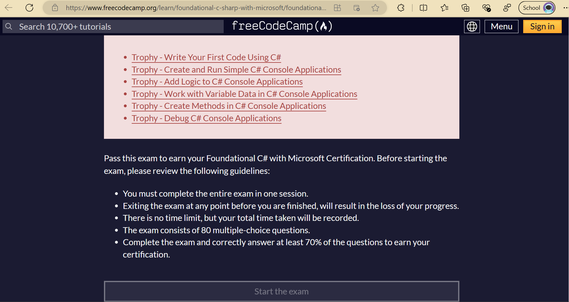Screen dimensions: 569x302
Task: Click the search magnifier icon
Action: coord(9,27)
